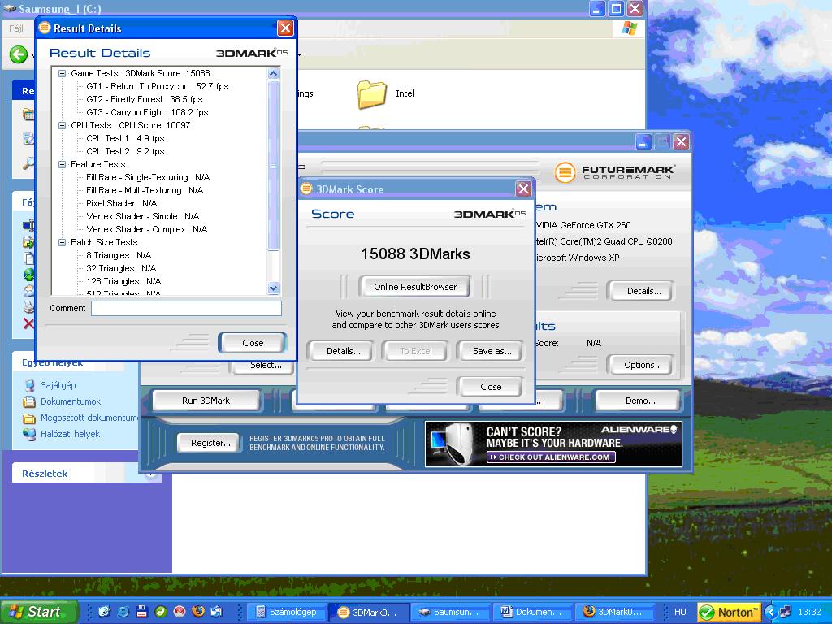
Task: Click the Register... button
Action: pyautogui.click(x=210, y=443)
